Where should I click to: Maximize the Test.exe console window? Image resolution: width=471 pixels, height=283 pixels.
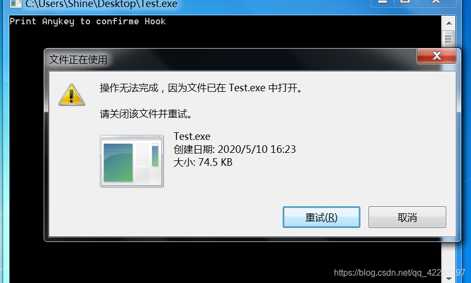click(x=405, y=2)
